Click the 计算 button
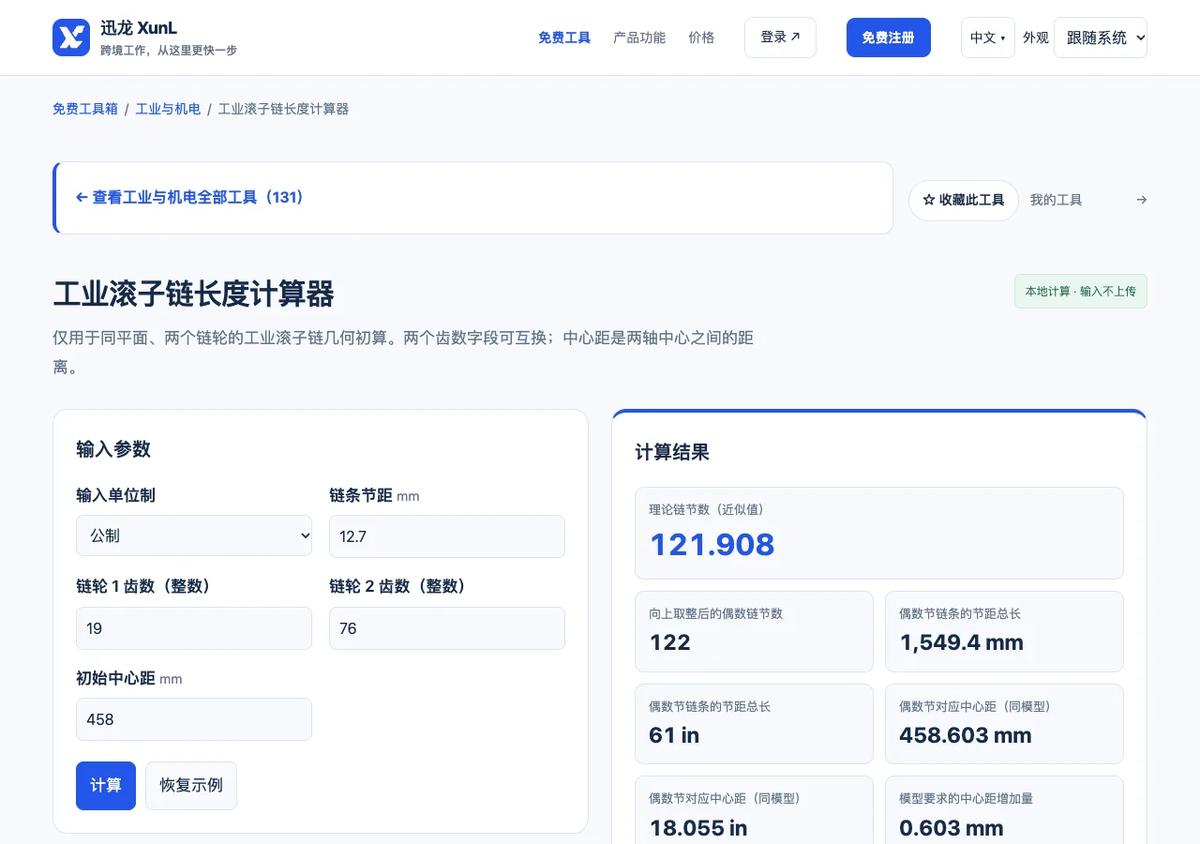Image resolution: width=1200 pixels, height=844 pixels. 106,786
